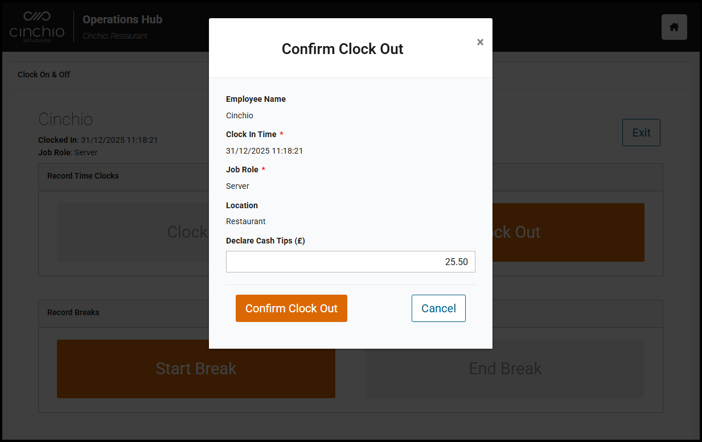
Task: Click the Job Role label in dialog
Action: (x=242, y=170)
